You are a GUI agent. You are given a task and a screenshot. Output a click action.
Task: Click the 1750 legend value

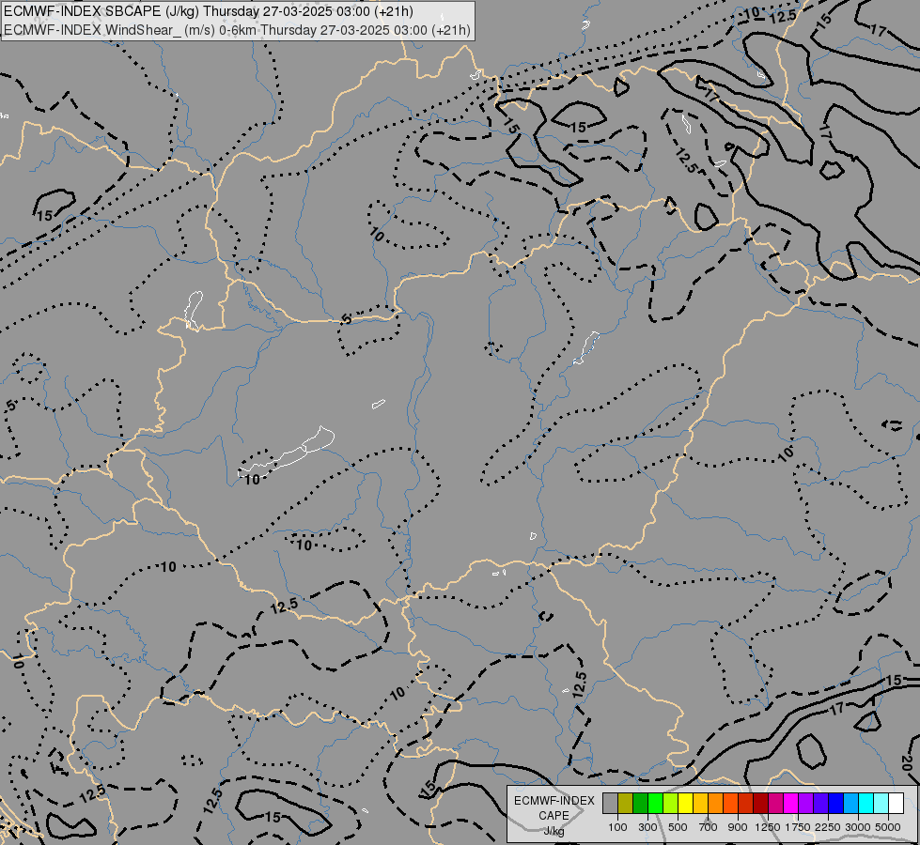798,827
